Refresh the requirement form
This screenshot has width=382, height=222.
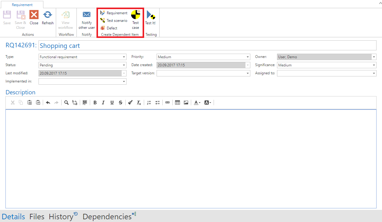48,15
